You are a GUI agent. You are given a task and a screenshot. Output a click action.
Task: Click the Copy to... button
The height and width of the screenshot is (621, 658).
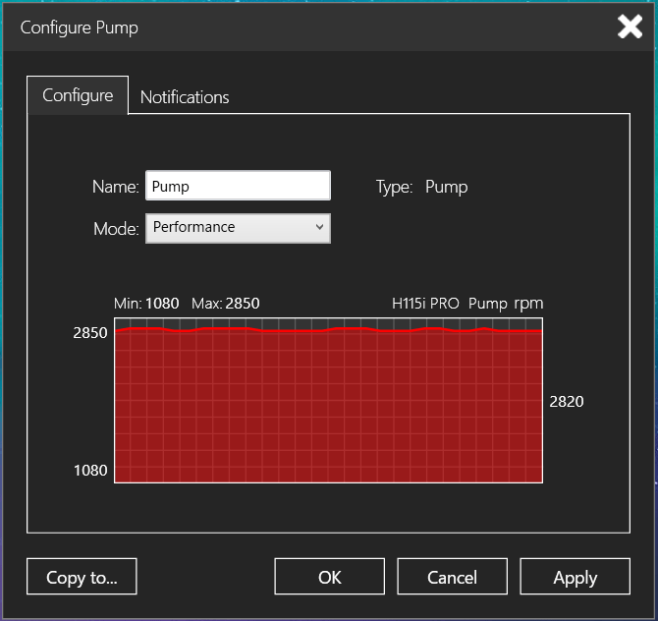click(82, 577)
